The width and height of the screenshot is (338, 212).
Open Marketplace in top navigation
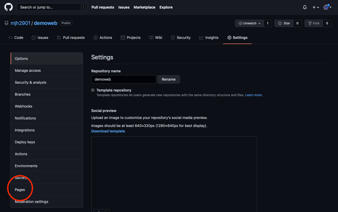tap(144, 7)
